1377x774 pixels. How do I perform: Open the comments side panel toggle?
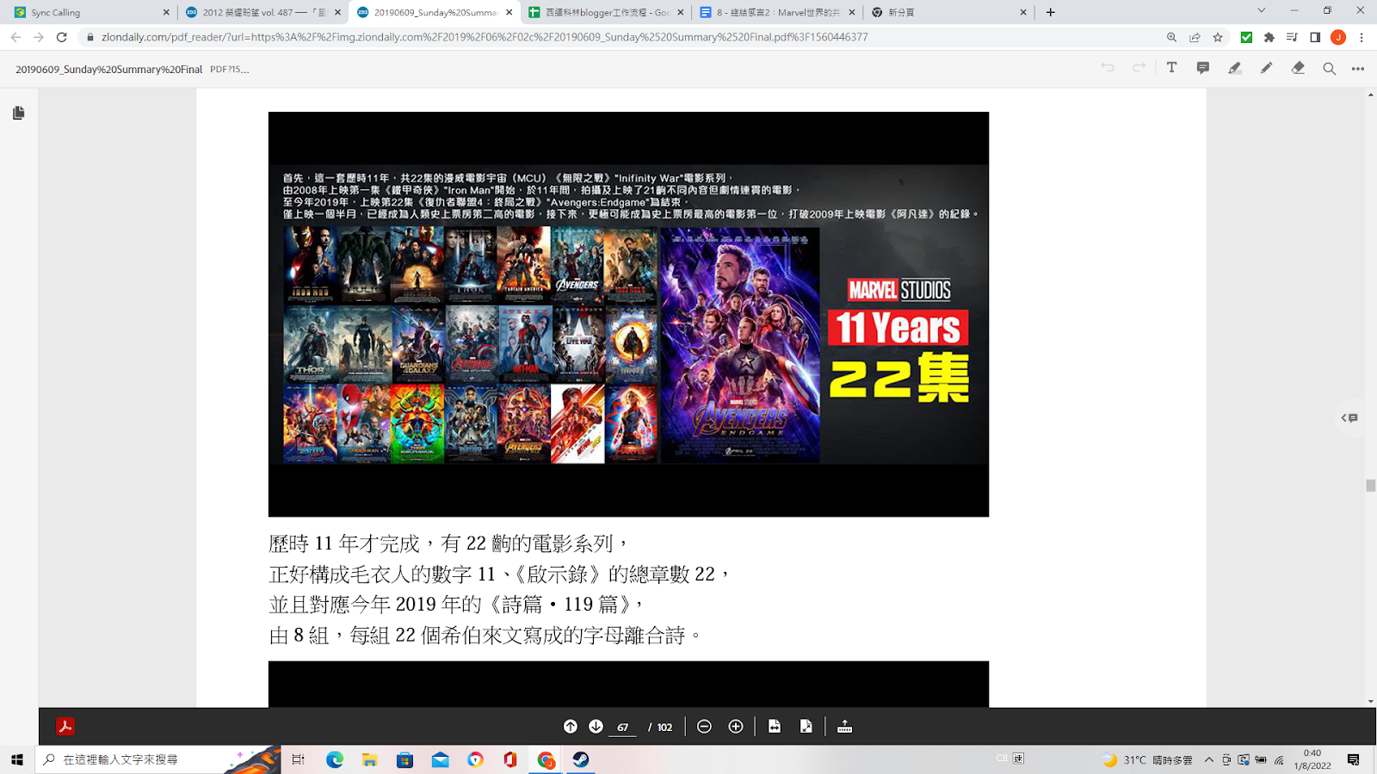[x=1349, y=418]
